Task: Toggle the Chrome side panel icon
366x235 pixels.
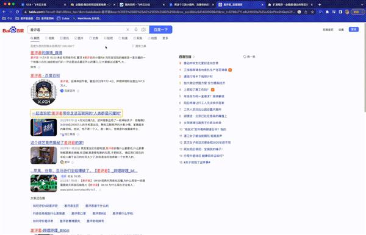Action: coord(340,12)
